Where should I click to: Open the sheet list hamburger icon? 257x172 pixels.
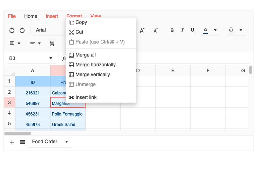tap(22, 142)
